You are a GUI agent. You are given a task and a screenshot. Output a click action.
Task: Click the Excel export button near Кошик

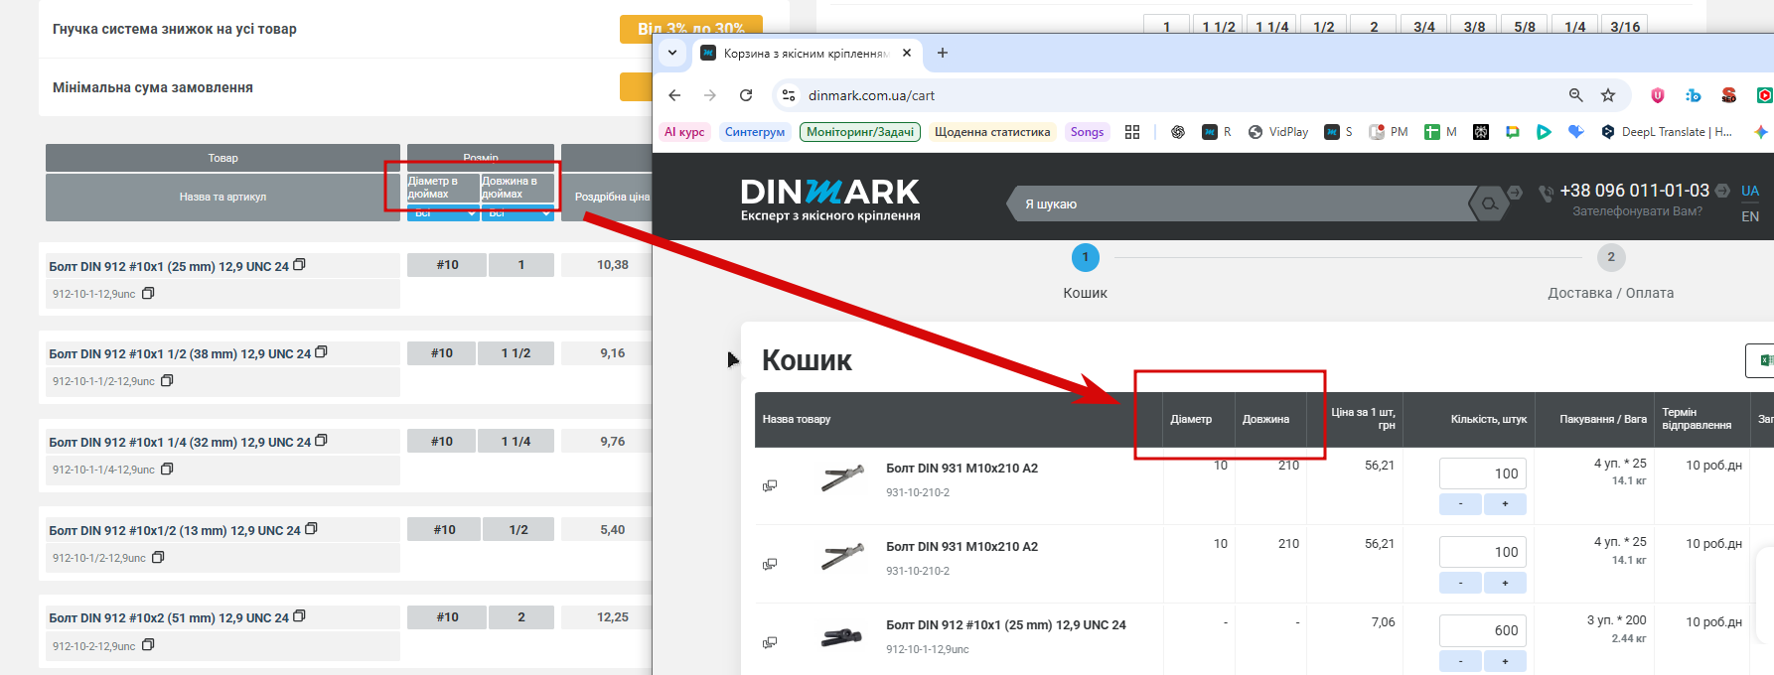pos(1760,360)
